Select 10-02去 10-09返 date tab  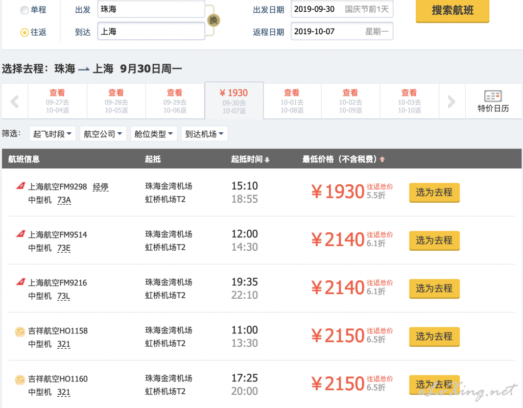point(350,101)
